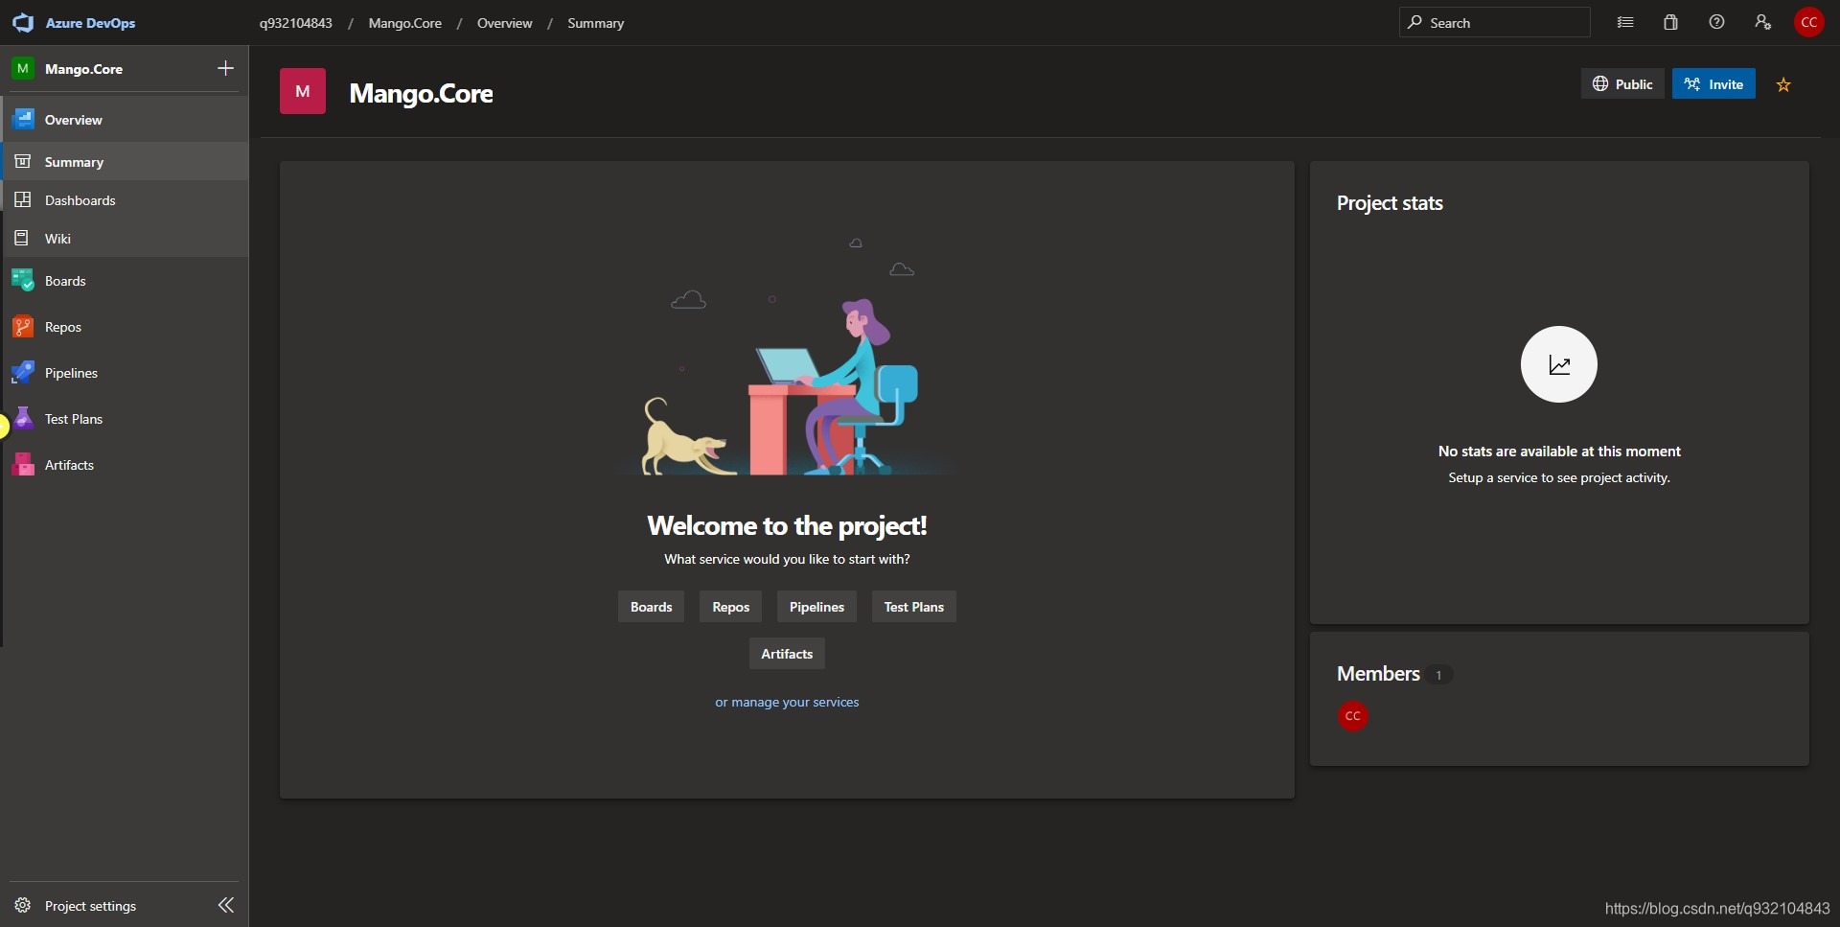The image size is (1840, 927).
Task: Focus the Search input box
Action: (1494, 22)
